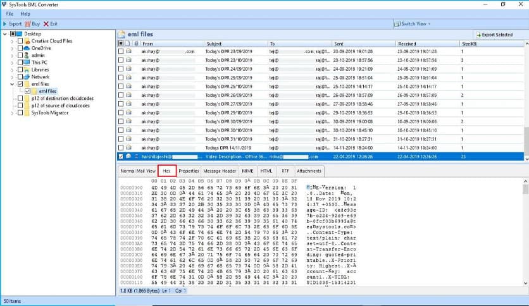Screen dimensions: 529x306
Task: Select the highlighted eml files subfolder
Action: (x=47, y=91)
